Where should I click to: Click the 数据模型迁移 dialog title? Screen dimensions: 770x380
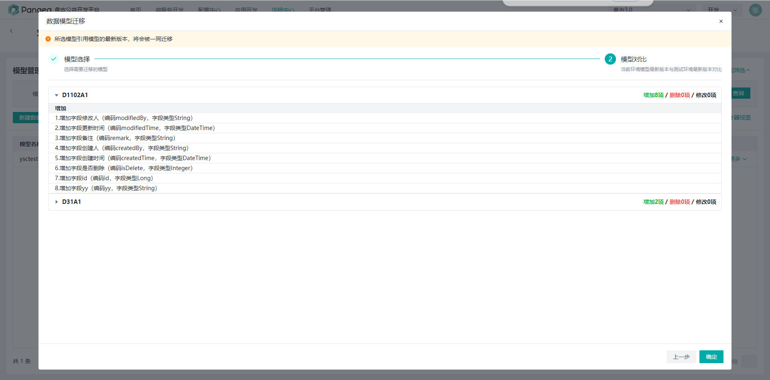66,21
